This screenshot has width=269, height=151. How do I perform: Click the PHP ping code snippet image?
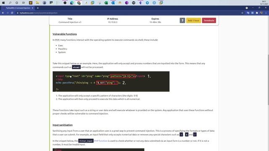click(x=111, y=81)
